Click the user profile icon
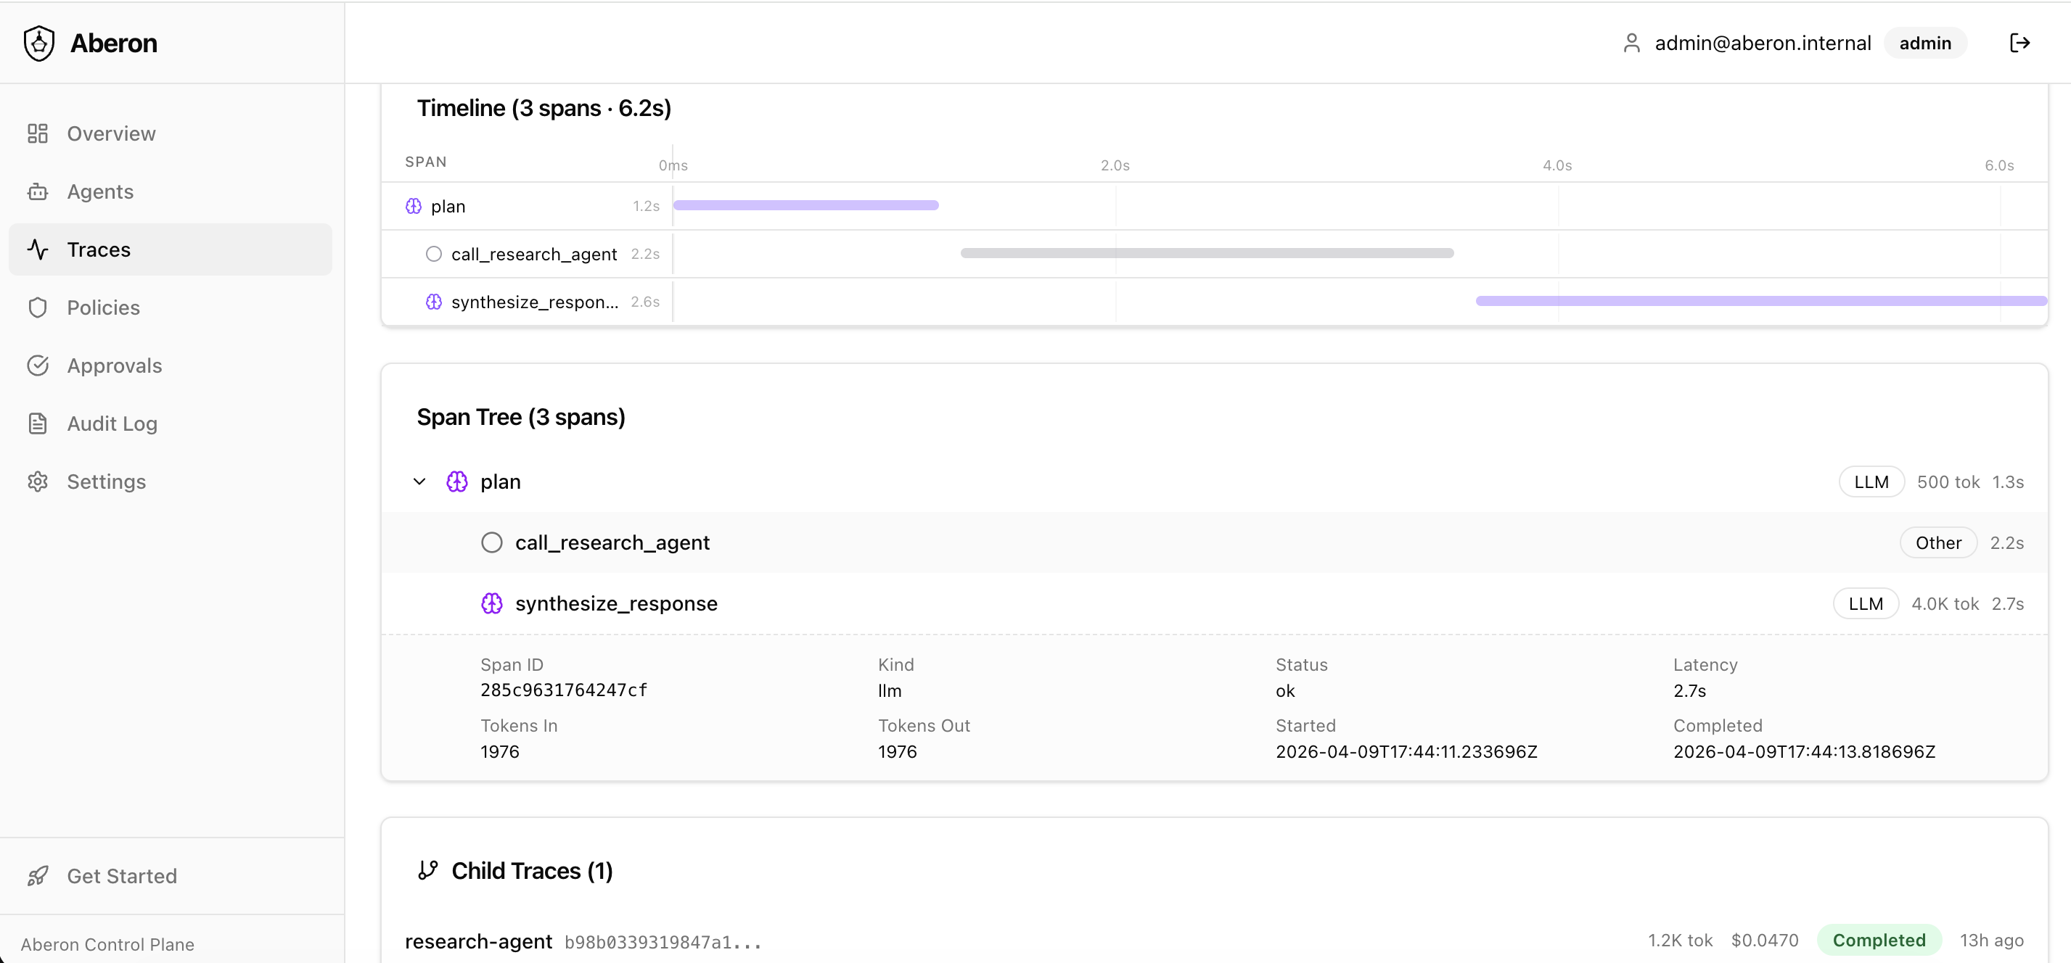Screen dimensions: 2071x963 click(1631, 43)
